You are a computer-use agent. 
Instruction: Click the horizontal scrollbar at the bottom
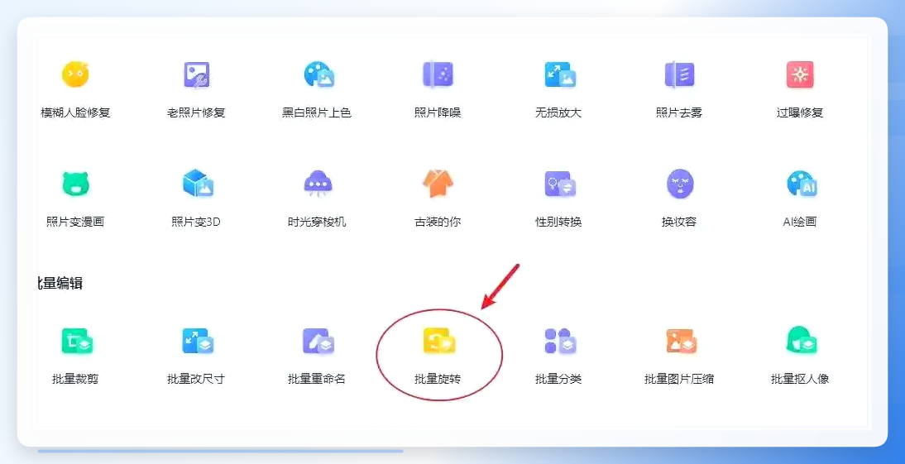click(x=221, y=451)
